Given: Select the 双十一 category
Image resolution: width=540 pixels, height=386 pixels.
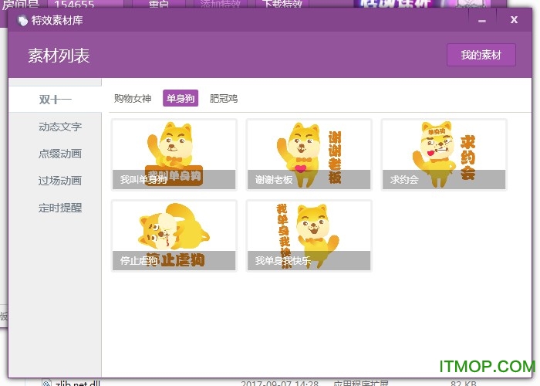Looking at the screenshot, I should point(55,100).
